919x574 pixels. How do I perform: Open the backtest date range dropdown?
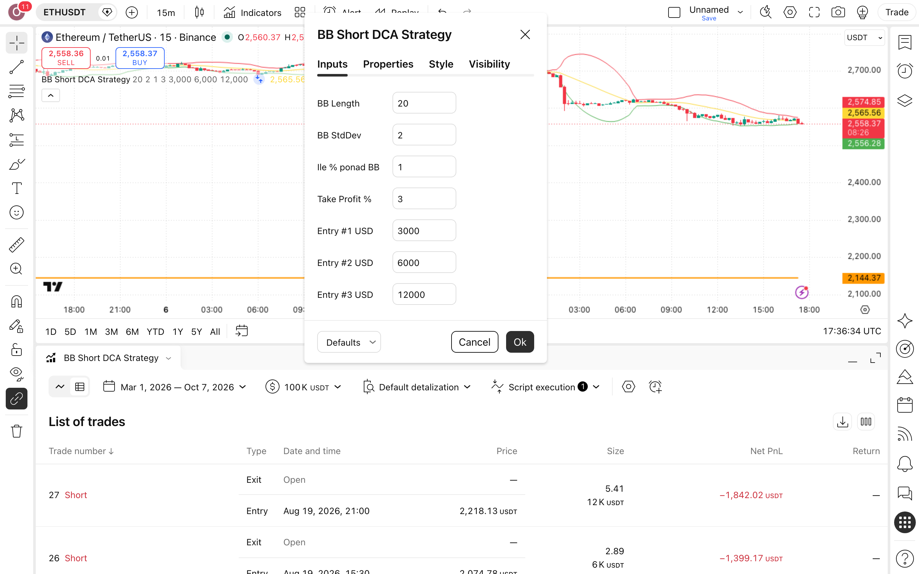(x=175, y=387)
